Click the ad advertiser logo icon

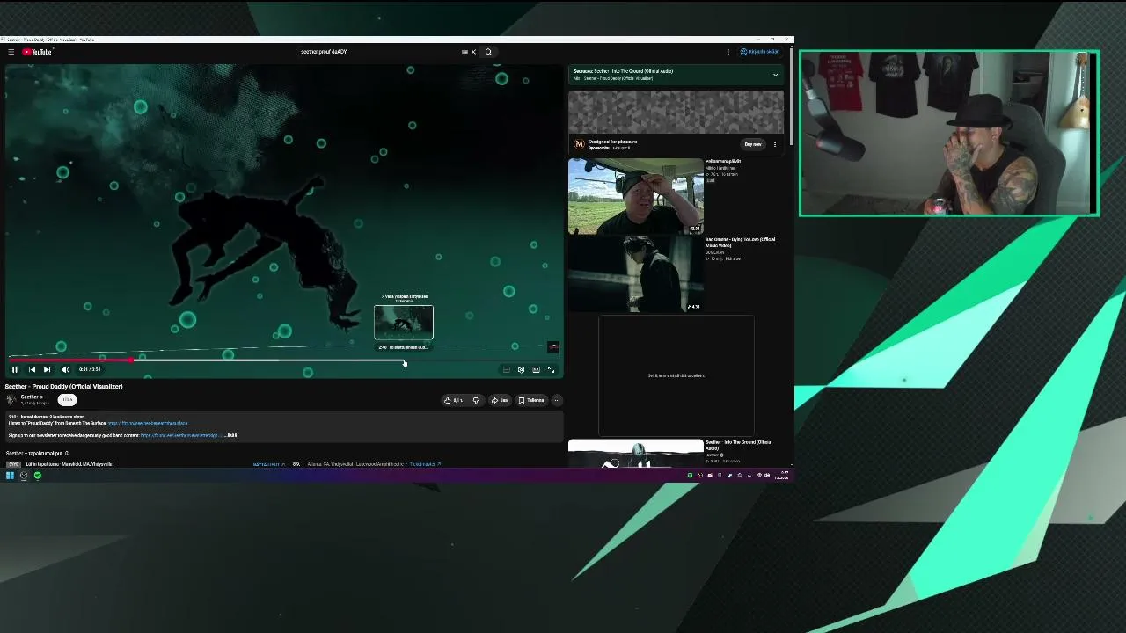(x=579, y=144)
